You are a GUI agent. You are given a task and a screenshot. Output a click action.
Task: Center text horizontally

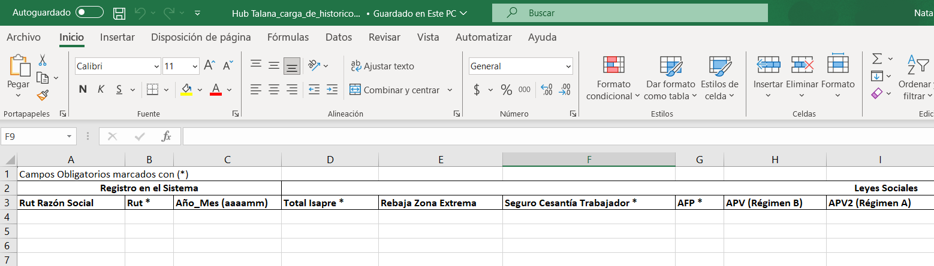tap(274, 90)
